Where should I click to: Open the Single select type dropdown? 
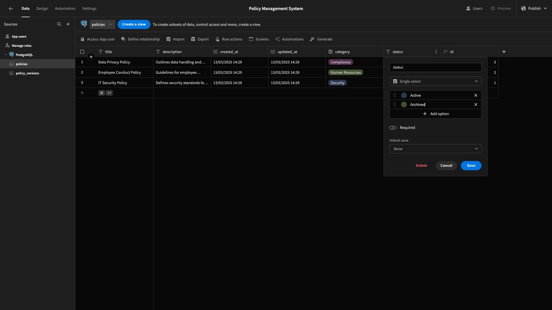(435, 81)
